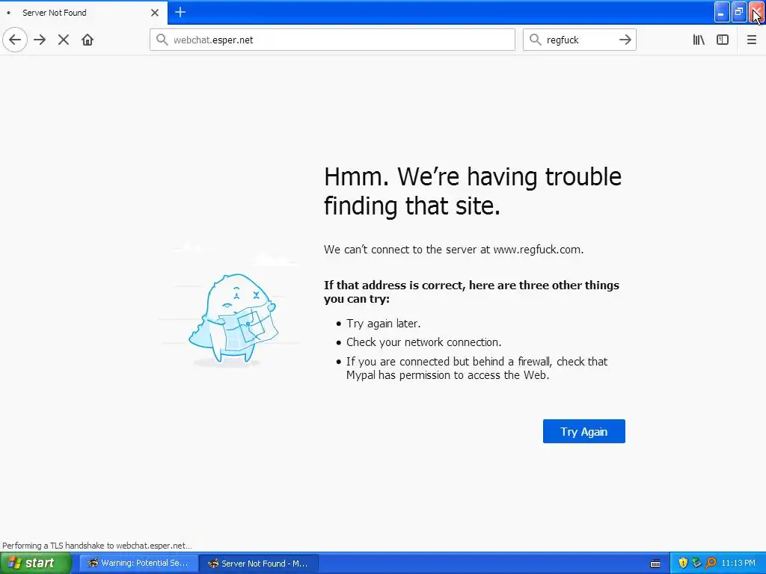Switch to Server Not Found taskbar window
Image resolution: width=766 pixels, height=574 pixels.
(259, 564)
